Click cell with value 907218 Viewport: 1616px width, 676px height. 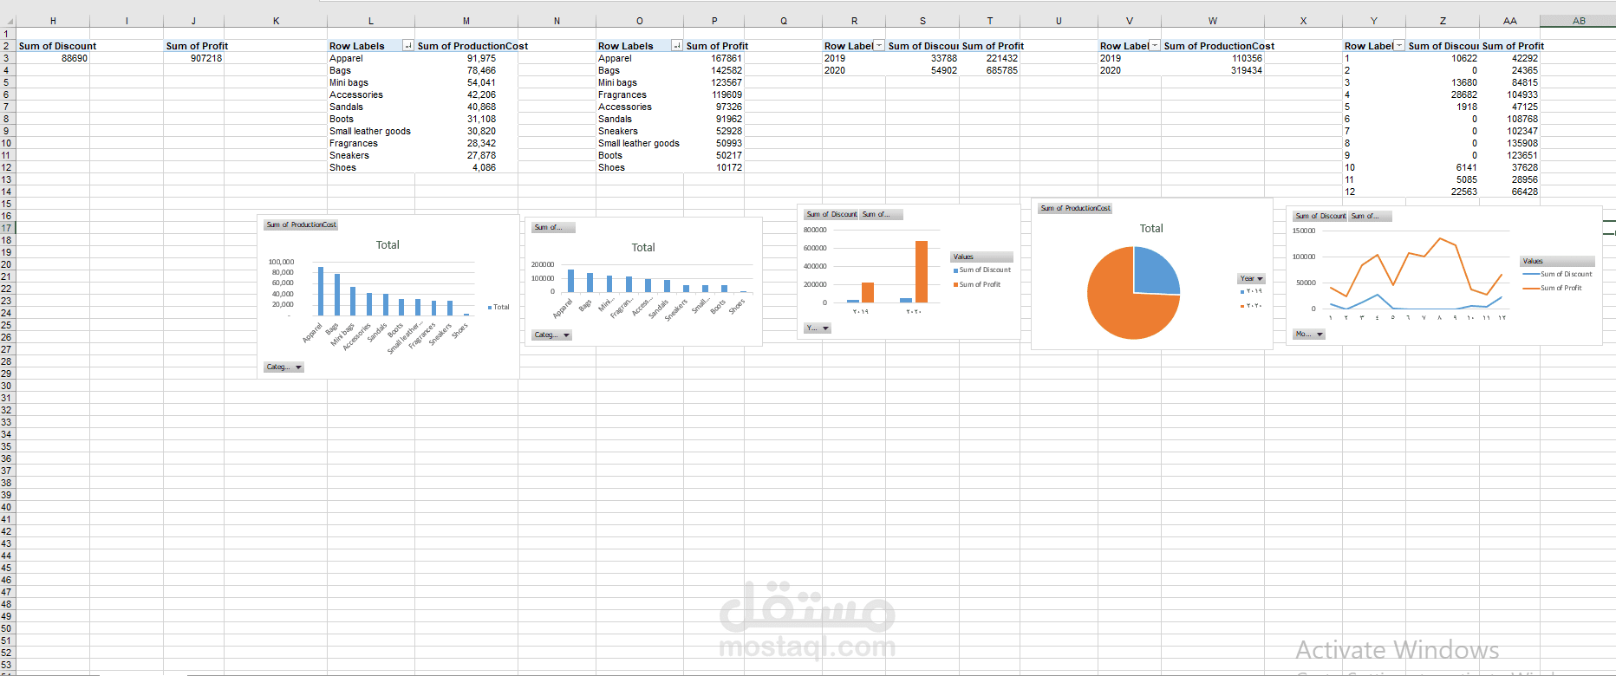194,58
